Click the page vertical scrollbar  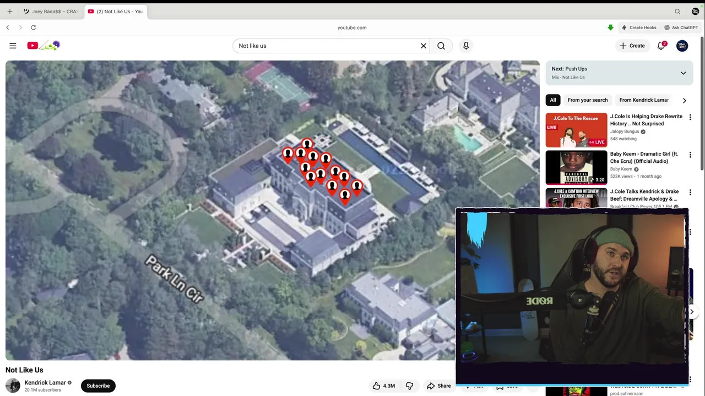pyautogui.click(x=702, y=105)
